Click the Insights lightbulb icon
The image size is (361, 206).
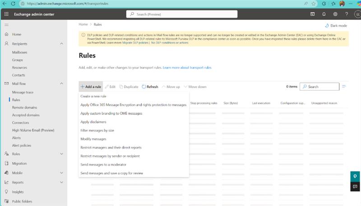pyautogui.click(x=6, y=192)
